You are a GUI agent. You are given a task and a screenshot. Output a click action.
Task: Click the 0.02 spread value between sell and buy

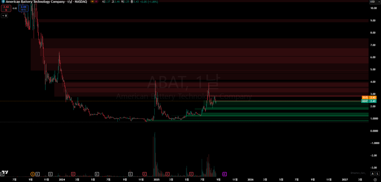tap(14, 9)
